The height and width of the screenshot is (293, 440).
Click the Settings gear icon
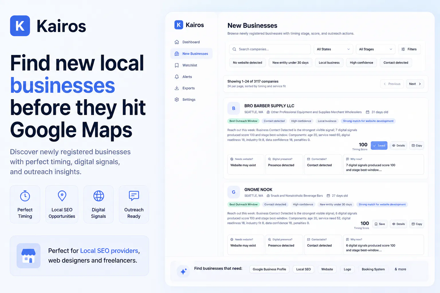177,100
